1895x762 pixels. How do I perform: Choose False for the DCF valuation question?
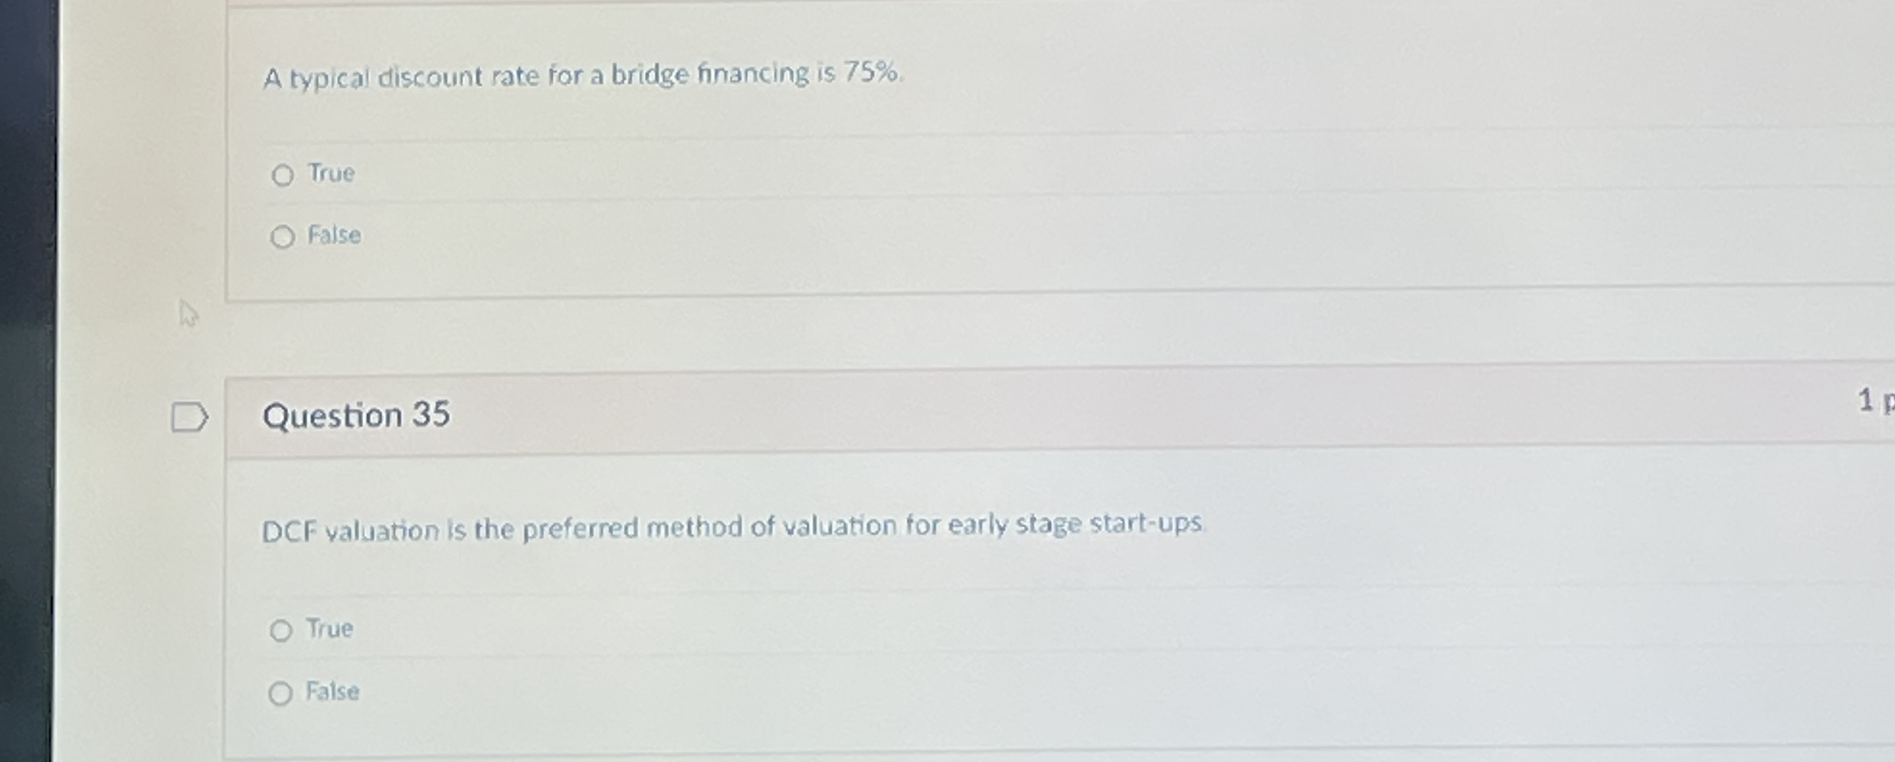pyautogui.click(x=283, y=692)
